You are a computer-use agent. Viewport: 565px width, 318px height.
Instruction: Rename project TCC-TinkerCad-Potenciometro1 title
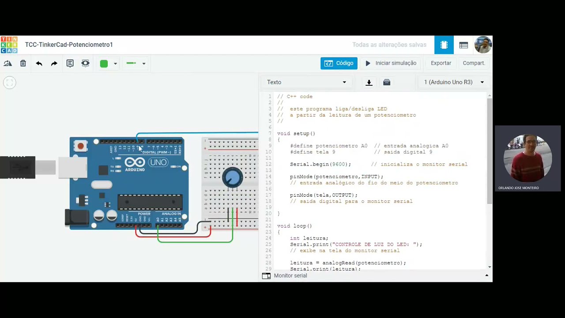tap(69, 45)
